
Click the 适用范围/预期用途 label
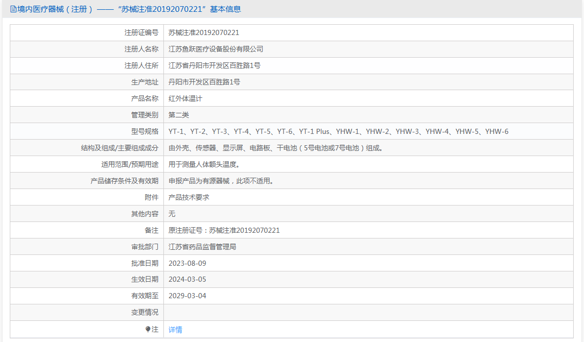tap(130, 164)
